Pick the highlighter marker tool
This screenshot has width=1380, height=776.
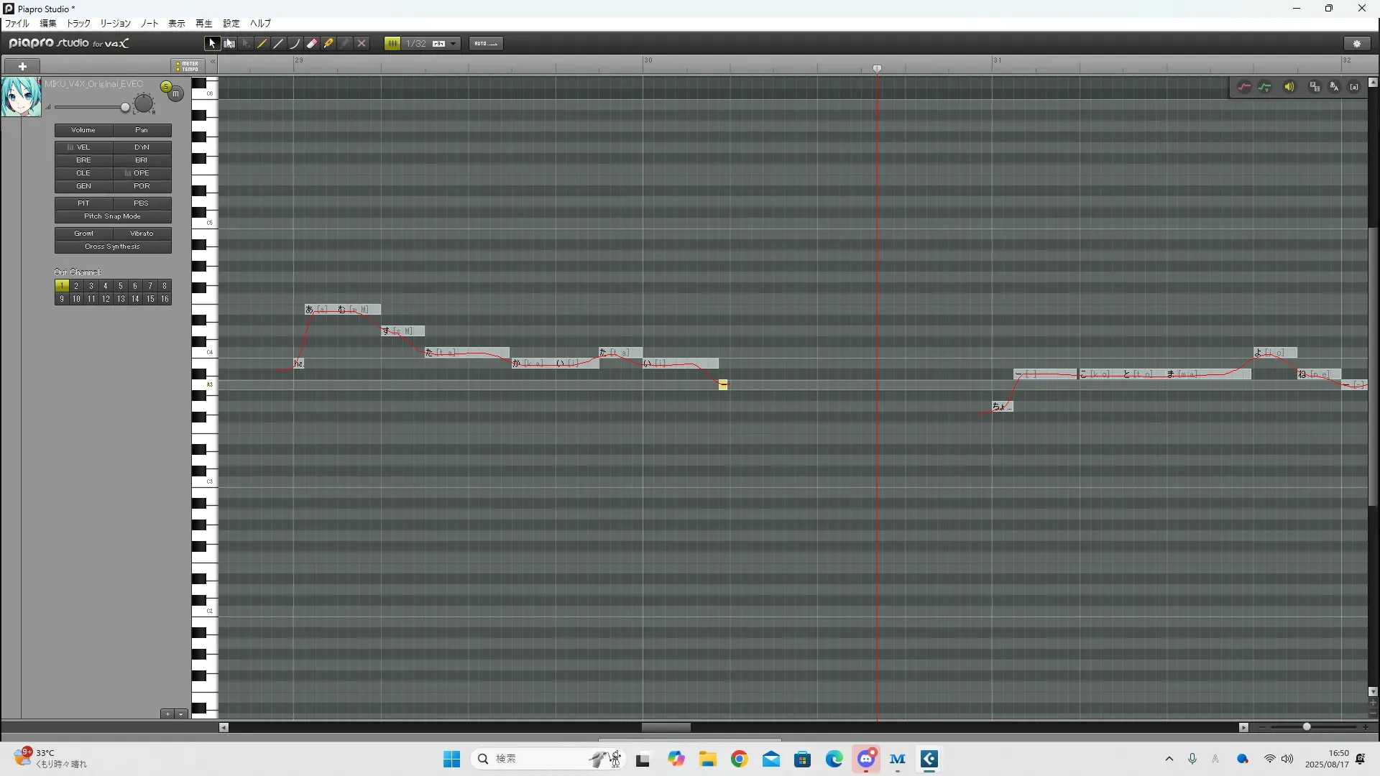(x=328, y=44)
